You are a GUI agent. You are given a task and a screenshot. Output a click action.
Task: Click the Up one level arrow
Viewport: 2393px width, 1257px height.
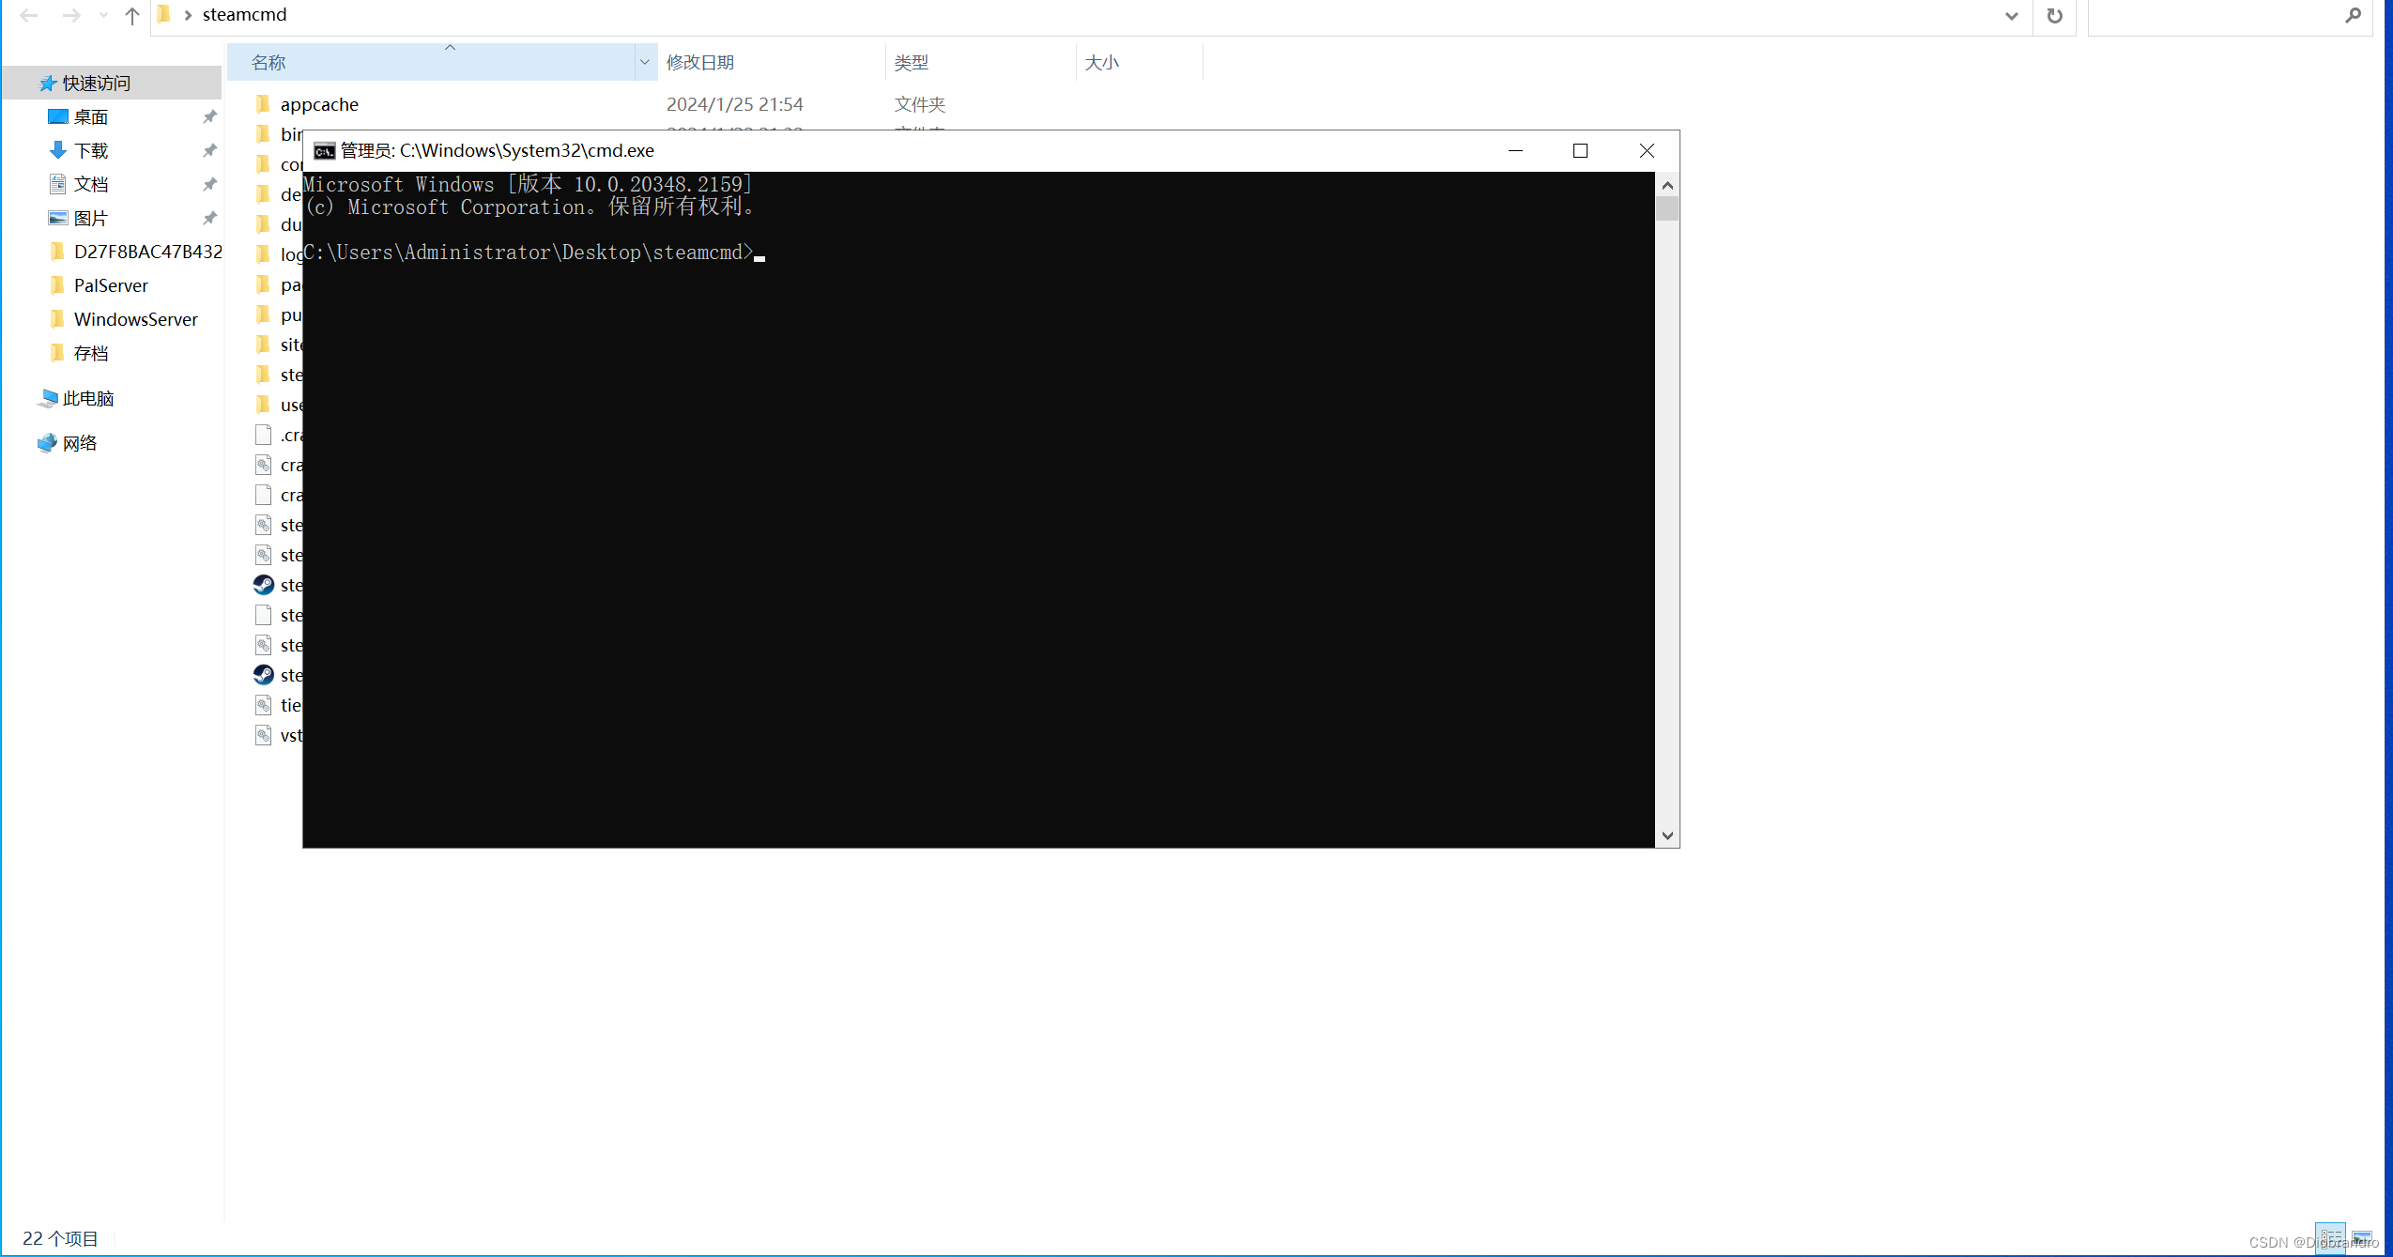(131, 15)
